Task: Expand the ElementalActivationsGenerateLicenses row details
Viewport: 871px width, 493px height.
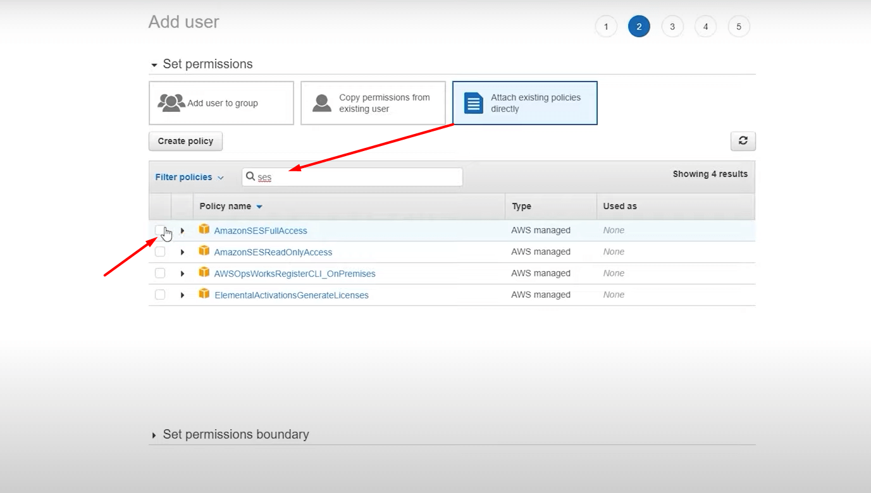Action: (182, 295)
